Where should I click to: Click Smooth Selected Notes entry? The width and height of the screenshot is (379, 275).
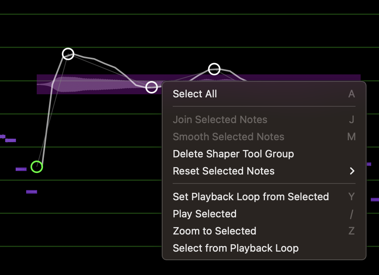[229, 137]
